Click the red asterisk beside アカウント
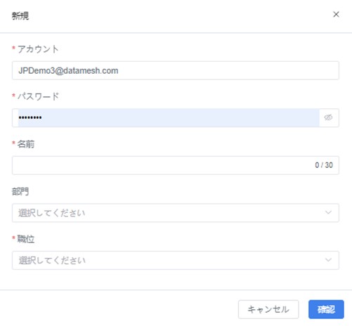This screenshot has width=352, height=326. point(13,48)
